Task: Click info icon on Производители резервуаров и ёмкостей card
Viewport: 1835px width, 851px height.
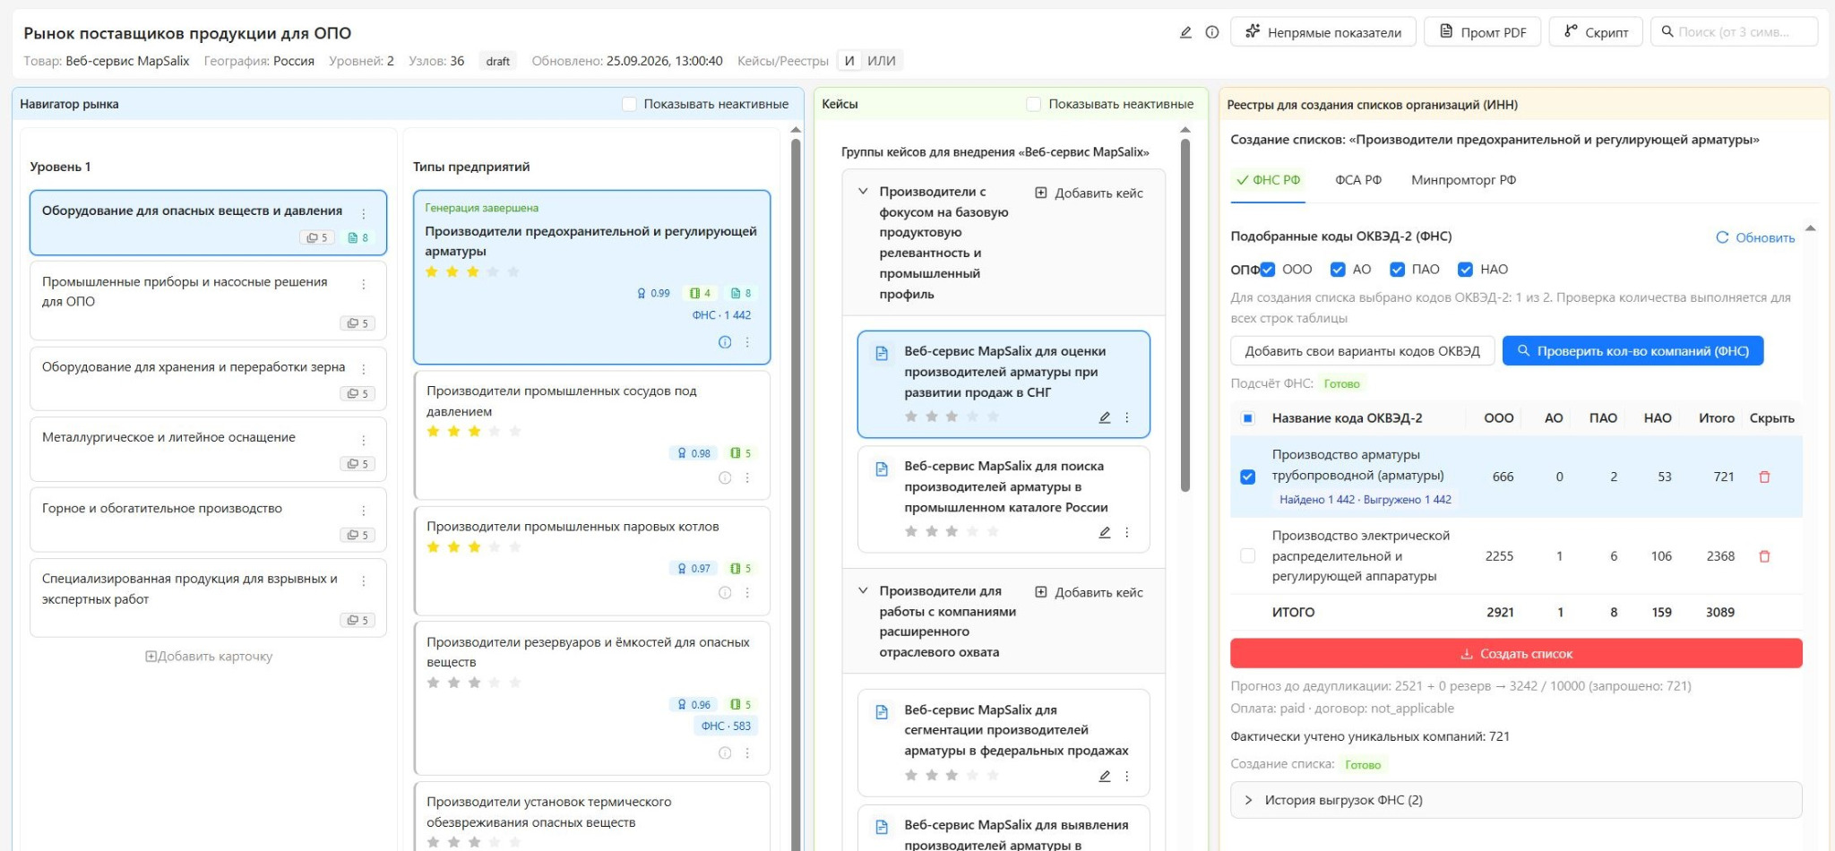Action: (725, 753)
